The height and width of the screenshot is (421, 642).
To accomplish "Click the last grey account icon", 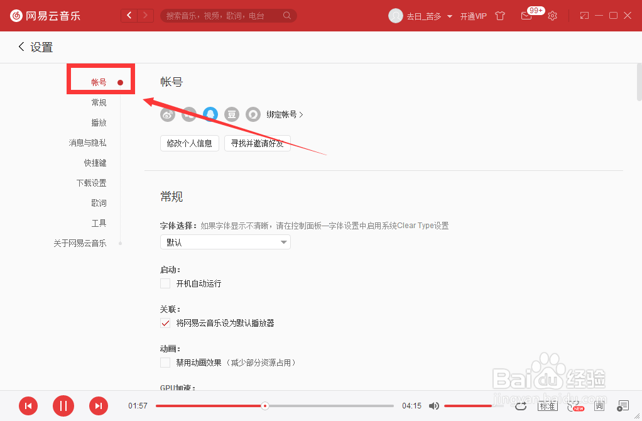I will (253, 114).
